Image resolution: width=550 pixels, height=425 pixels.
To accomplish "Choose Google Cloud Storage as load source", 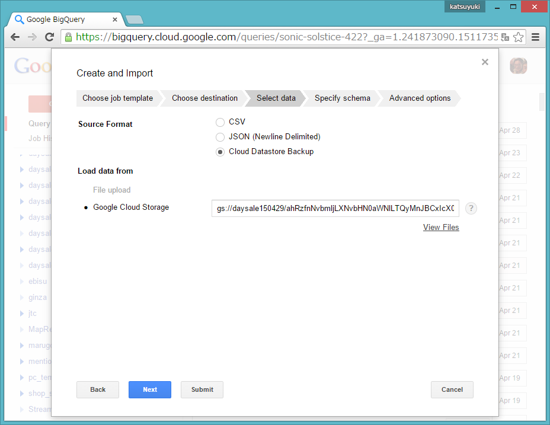I will pos(131,207).
